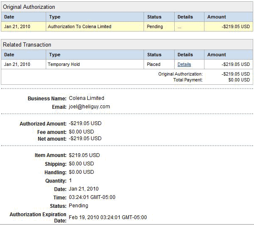The image size is (254, 225).
Task: Click Type column header in Related Transaction table
Action: coord(55,55)
